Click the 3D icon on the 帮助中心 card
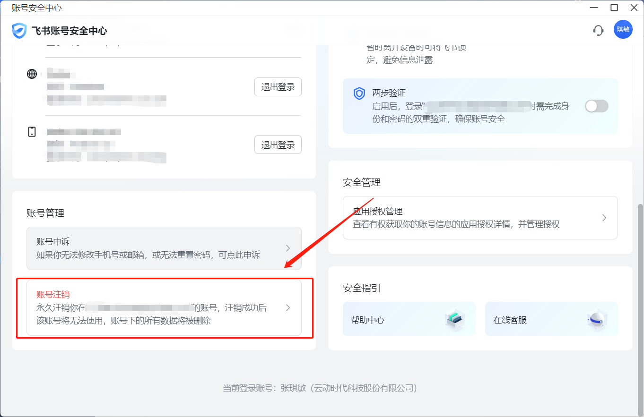The width and height of the screenshot is (644, 417). (x=455, y=319)
